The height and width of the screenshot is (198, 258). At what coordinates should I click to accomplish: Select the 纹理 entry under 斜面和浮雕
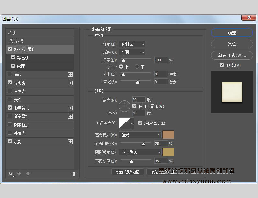[21, 66]
